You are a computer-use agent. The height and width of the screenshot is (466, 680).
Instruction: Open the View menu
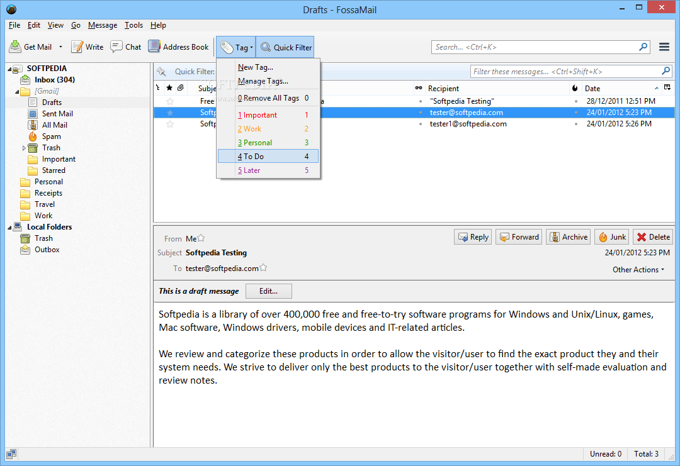(55, 25)
